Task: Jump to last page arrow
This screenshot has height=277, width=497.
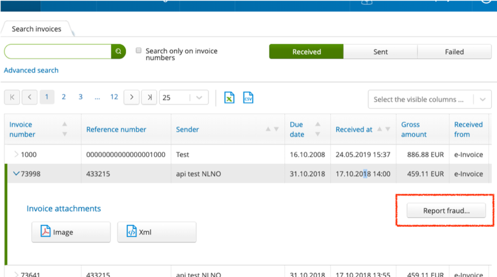Action: tap(149, 97)
